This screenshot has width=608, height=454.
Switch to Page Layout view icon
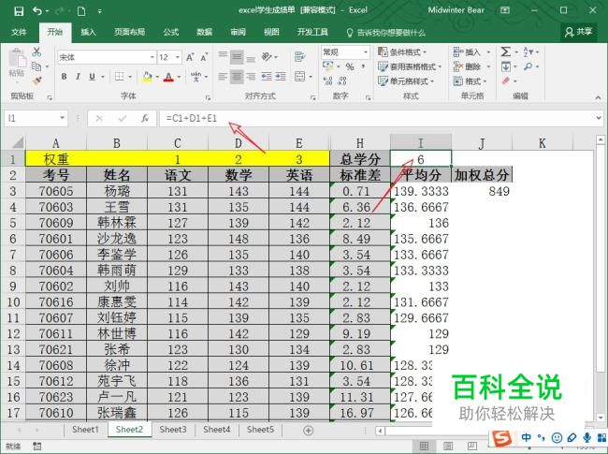tap(448, 446)
